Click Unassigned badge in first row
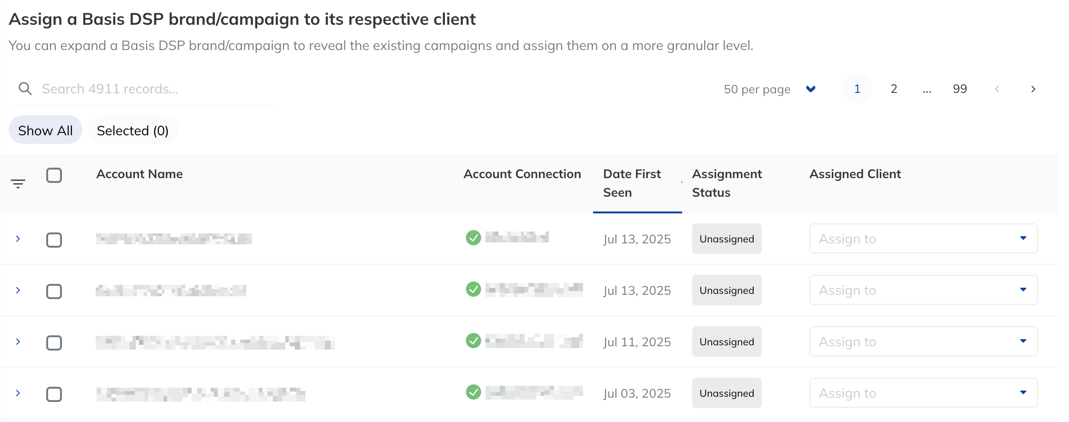The height and width of the screenshot is (422, 1069). [726, 239]
